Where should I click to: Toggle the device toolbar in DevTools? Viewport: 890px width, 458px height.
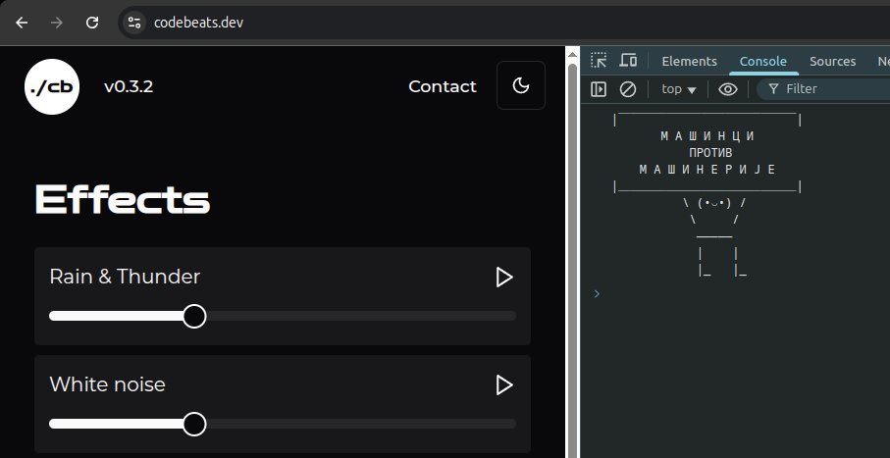click(628, 60)
